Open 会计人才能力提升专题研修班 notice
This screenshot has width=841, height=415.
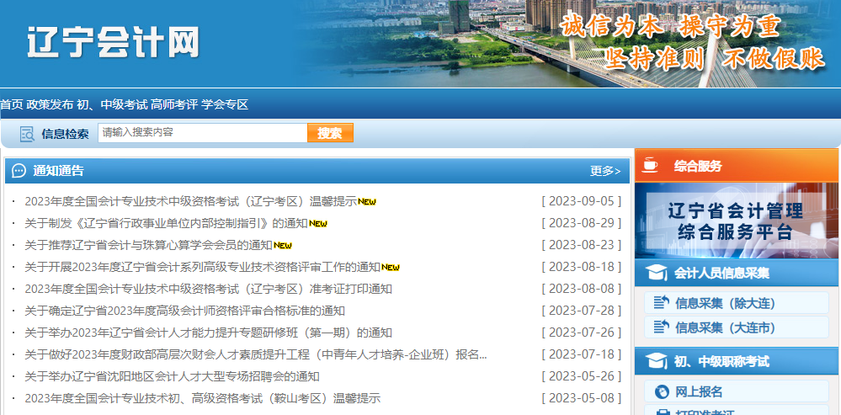pyautogui.click(x=208, y=333)
